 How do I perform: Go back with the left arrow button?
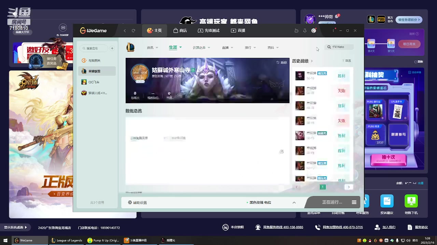[x=125, y=31]
